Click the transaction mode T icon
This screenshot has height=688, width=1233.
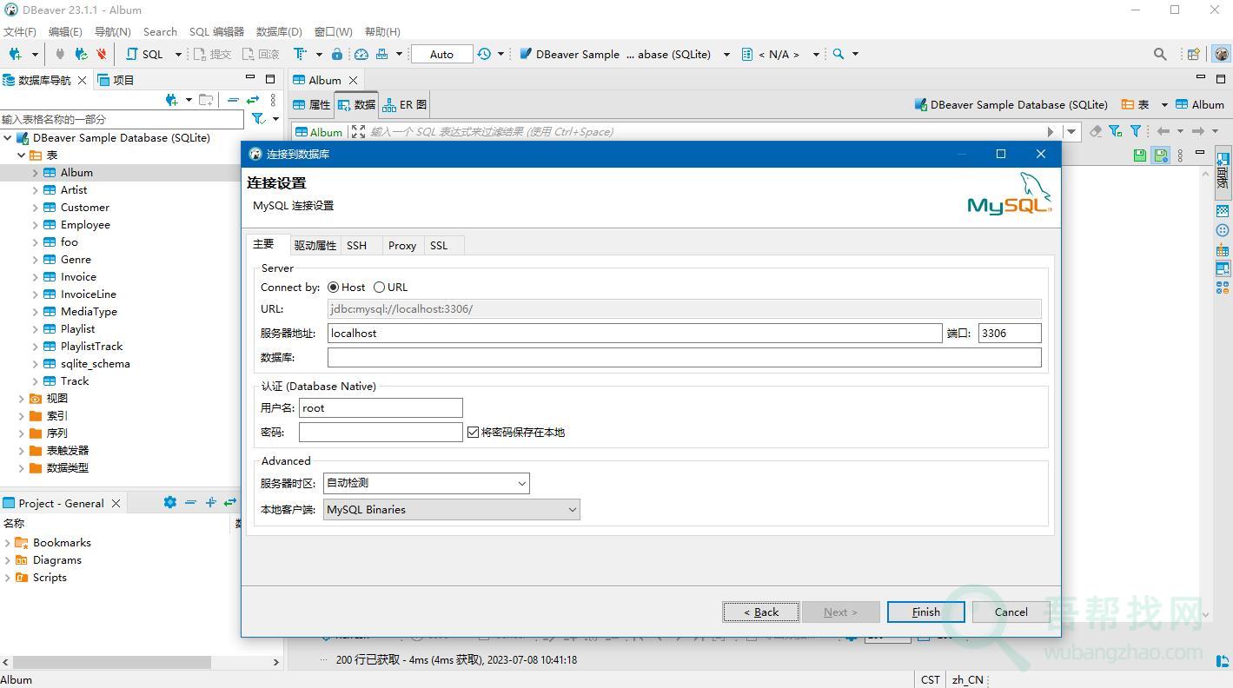tap(300, 54)
